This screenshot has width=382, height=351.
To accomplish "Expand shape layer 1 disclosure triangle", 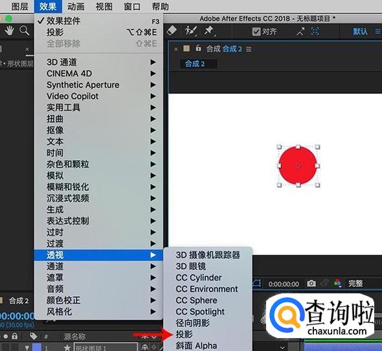I will (27, 348).
